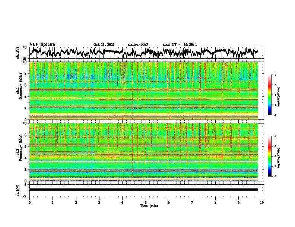Click the "-5" tick on ch.3(V) axis
Image resolution: width=295 pixels, height=227 pixels.
coord(25,196)
